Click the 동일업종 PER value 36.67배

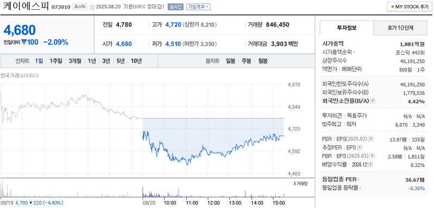click(x=414, y=180)
